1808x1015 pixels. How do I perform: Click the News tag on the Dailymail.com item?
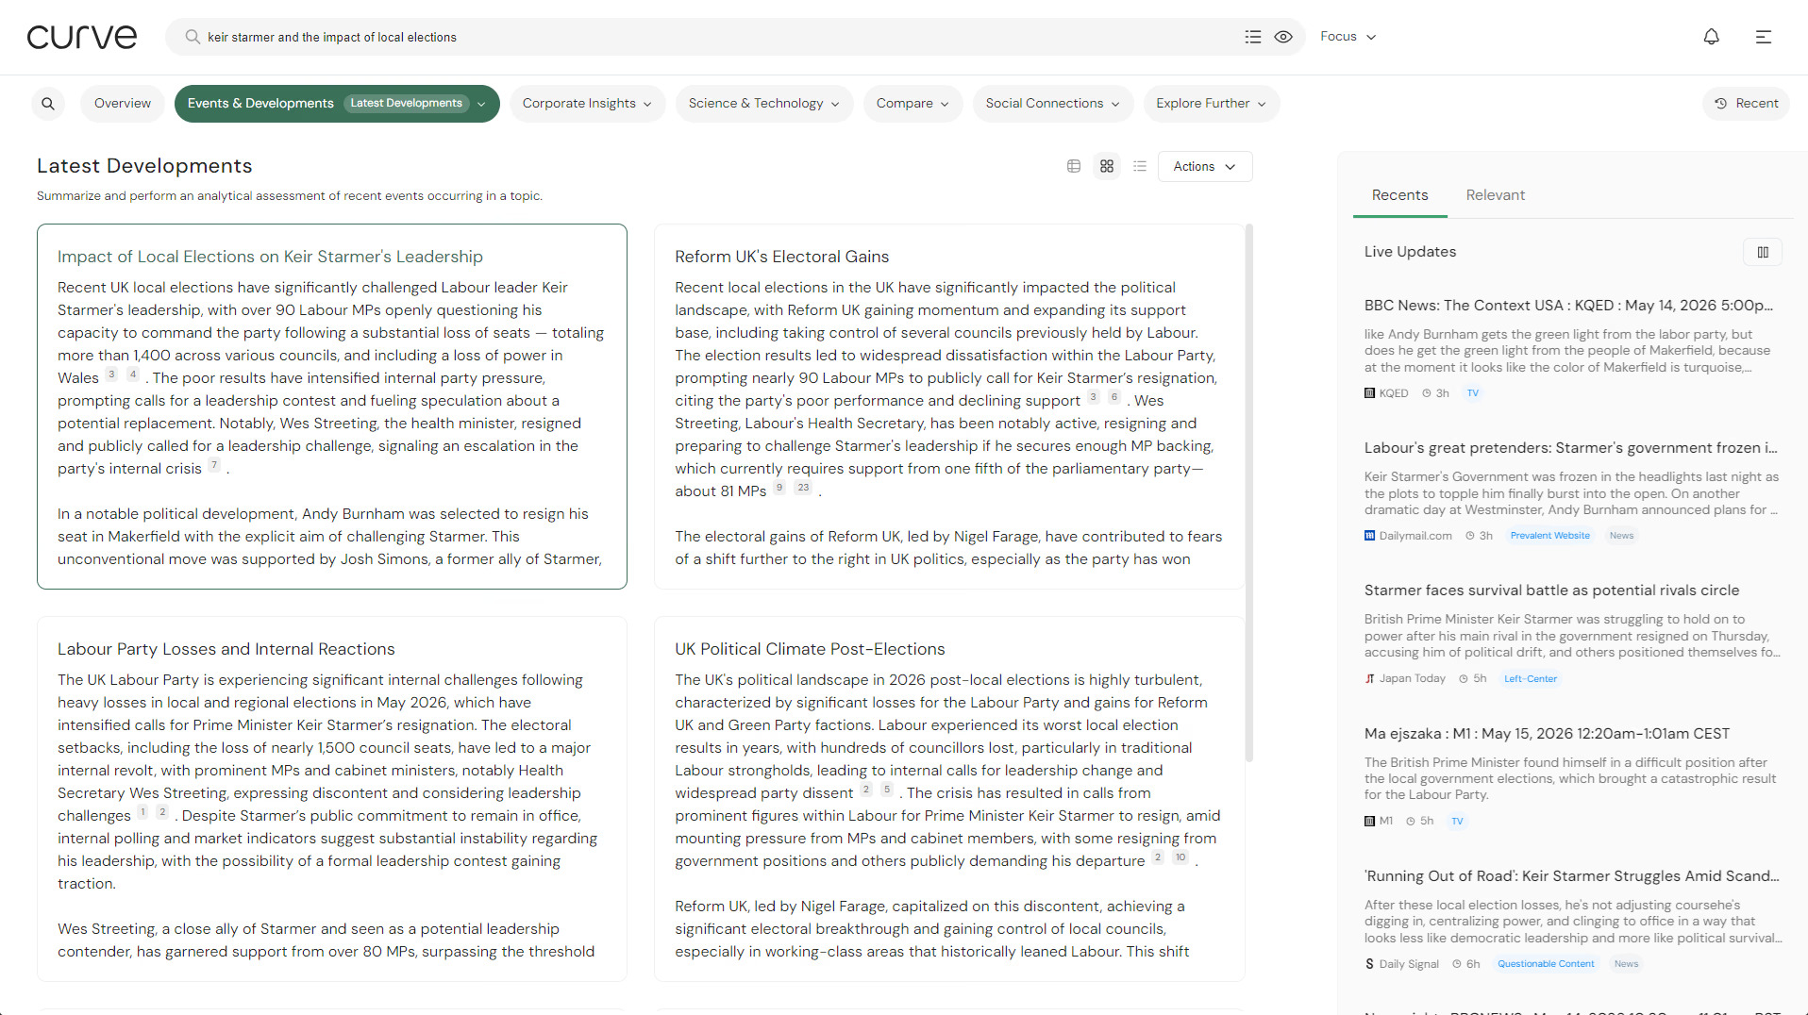1621,536
